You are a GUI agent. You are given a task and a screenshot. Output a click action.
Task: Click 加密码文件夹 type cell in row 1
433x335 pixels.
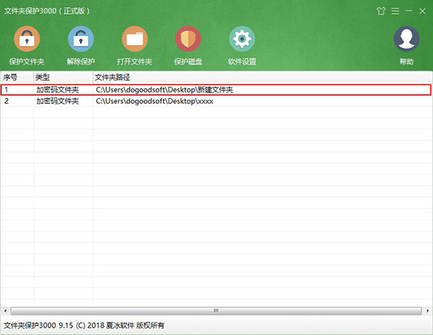click(x=58, y=90)
